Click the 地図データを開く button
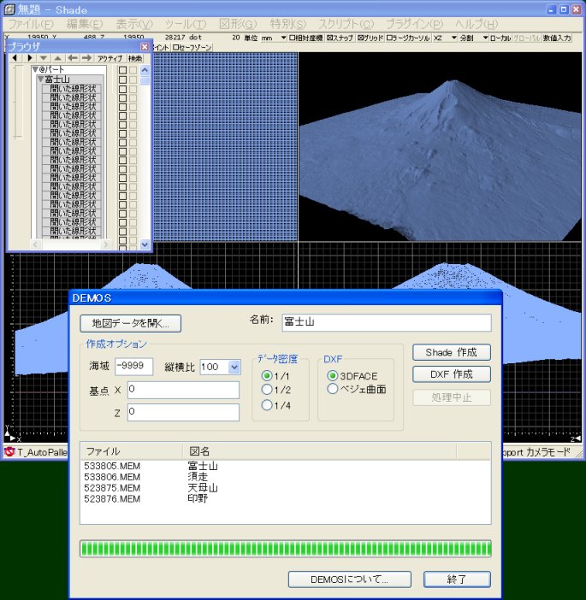 click(x=131, y=323)
